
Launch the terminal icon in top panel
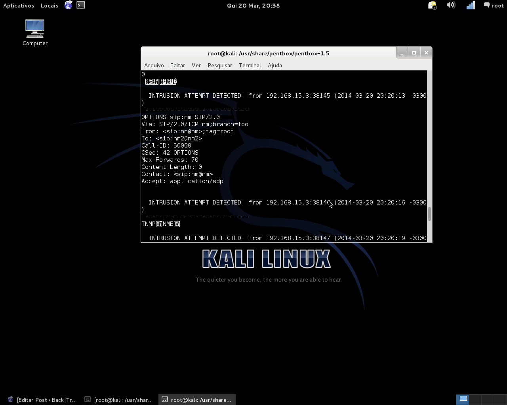pyautogui.click(x=81, y=5)
